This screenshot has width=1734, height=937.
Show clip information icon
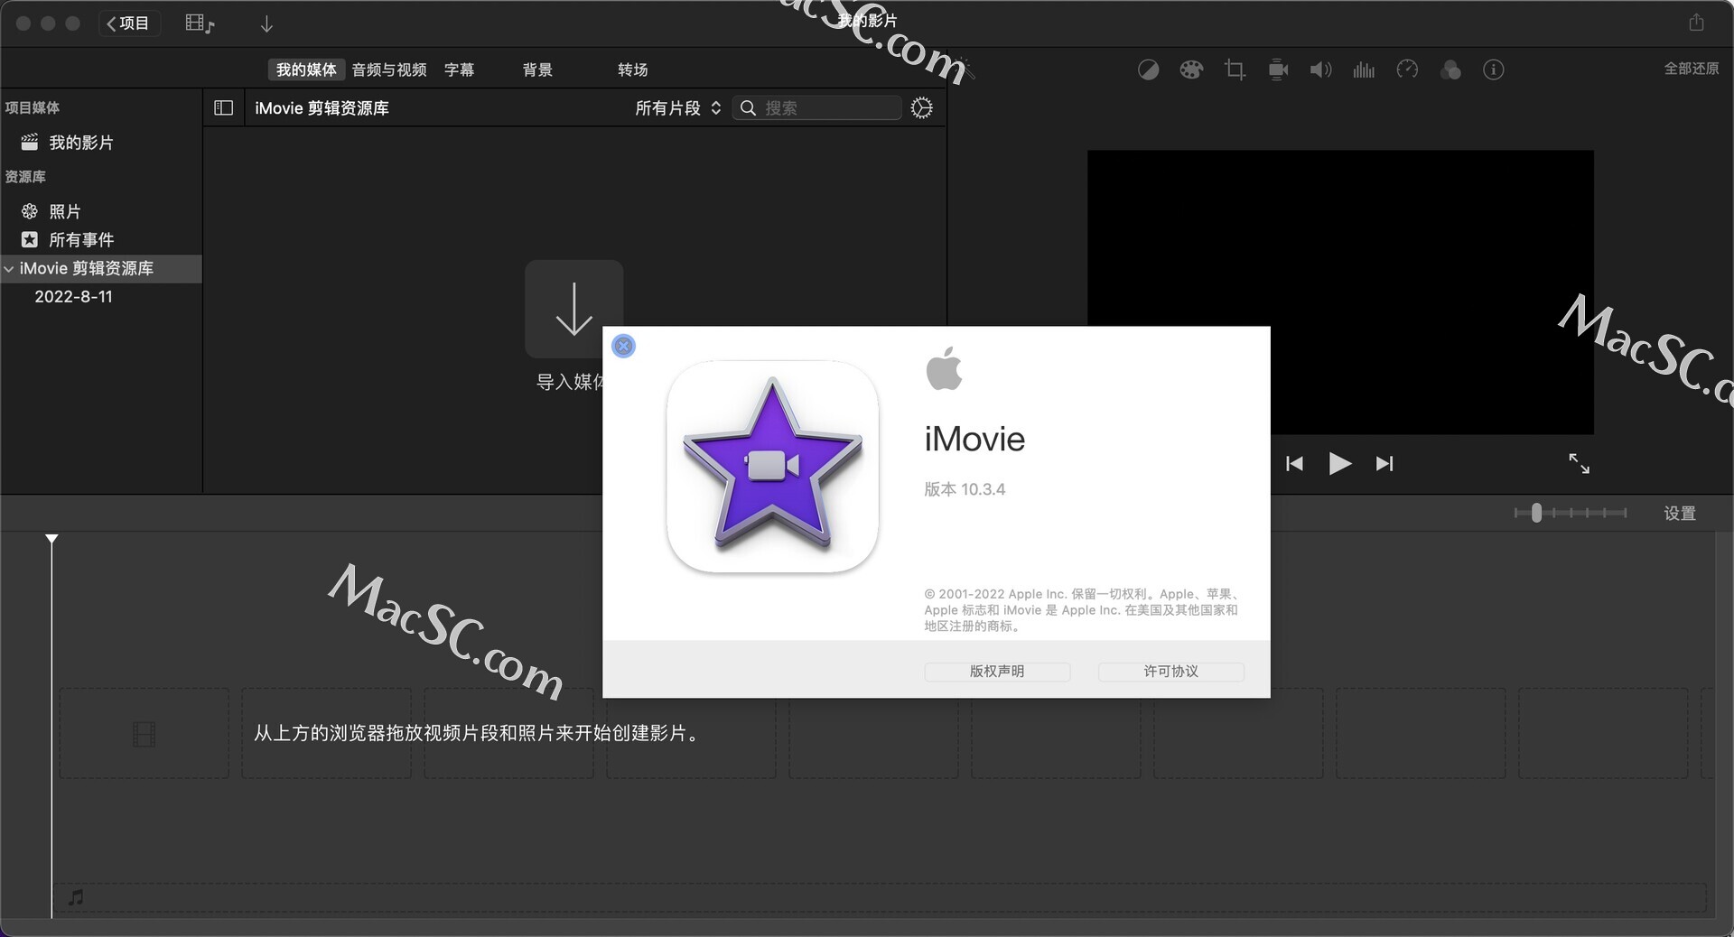coord(1494,70)
